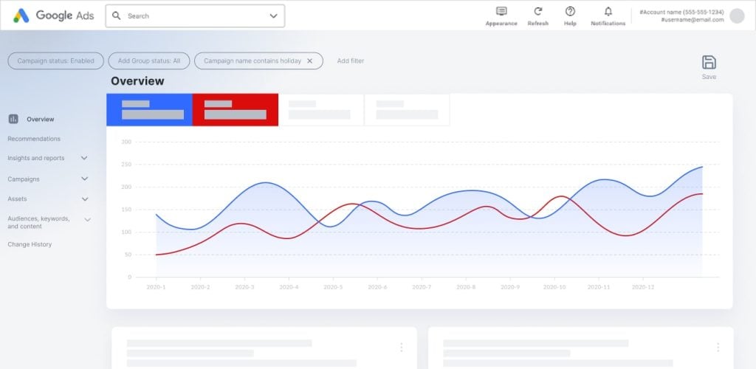Select the fourth blank metric tab
Viewport: 756px width, 369px height.
[407, 110]
